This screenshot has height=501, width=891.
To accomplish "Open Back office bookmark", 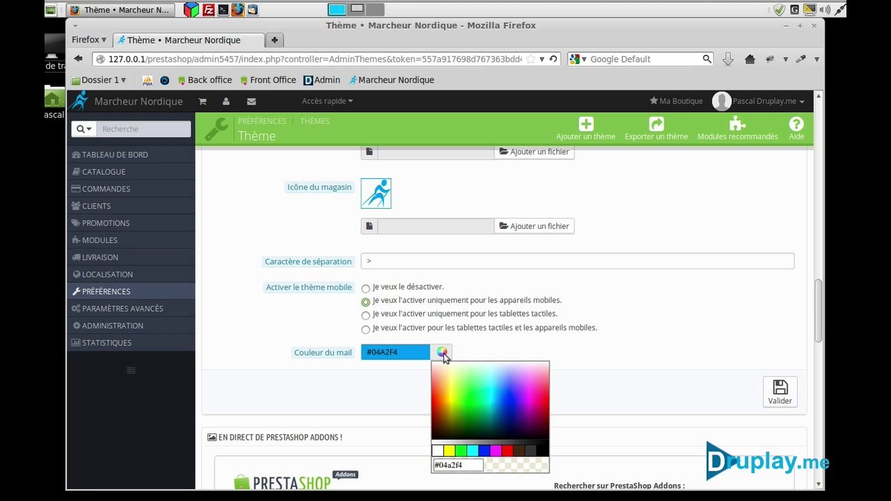I will pyautogui.click(x=205, y=80).
